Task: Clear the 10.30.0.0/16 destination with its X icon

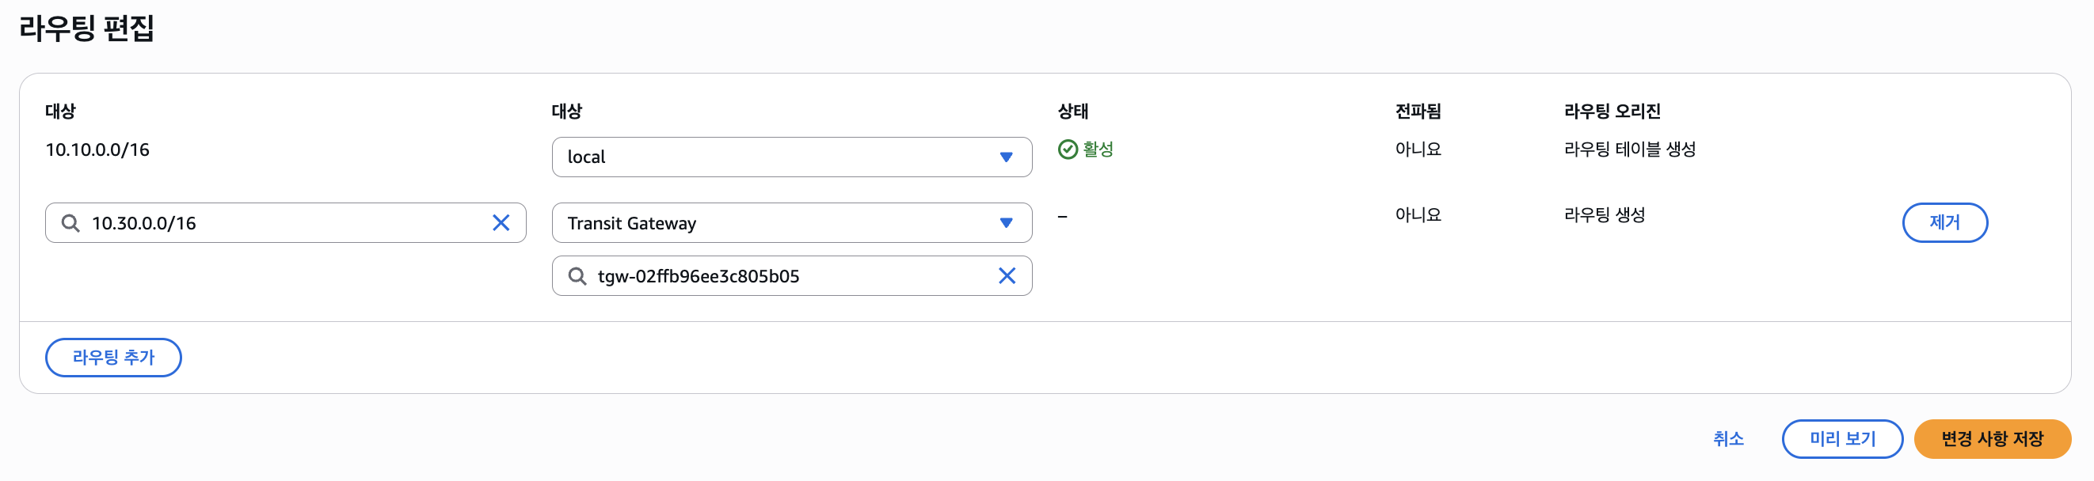Action: pyautogui.click(x=501, y=222)
